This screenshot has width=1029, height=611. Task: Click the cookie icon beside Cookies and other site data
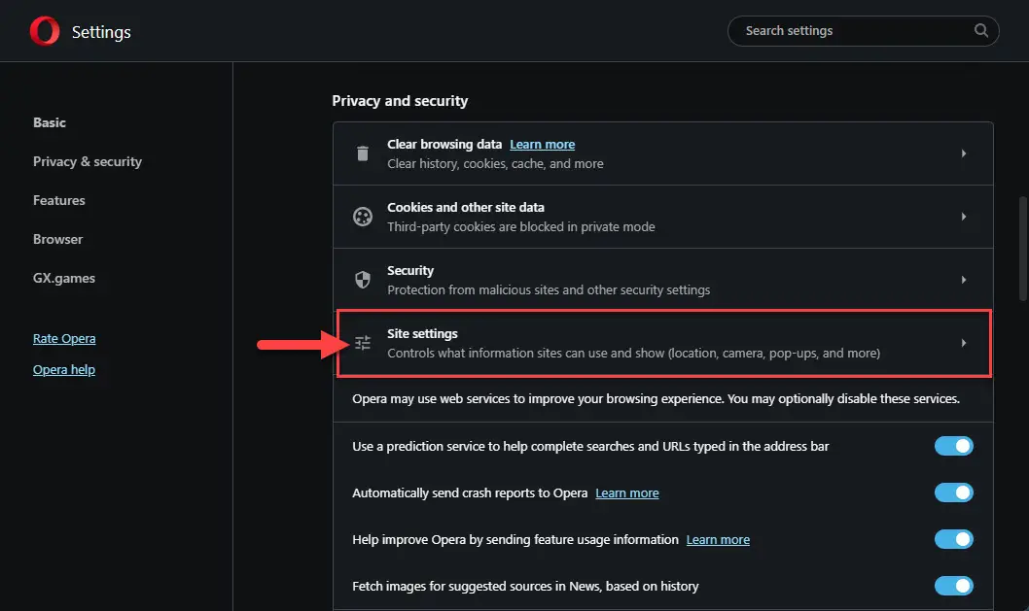(x=362, y=217)
